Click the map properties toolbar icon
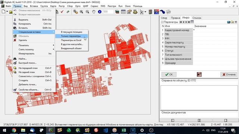 point(129,12)
